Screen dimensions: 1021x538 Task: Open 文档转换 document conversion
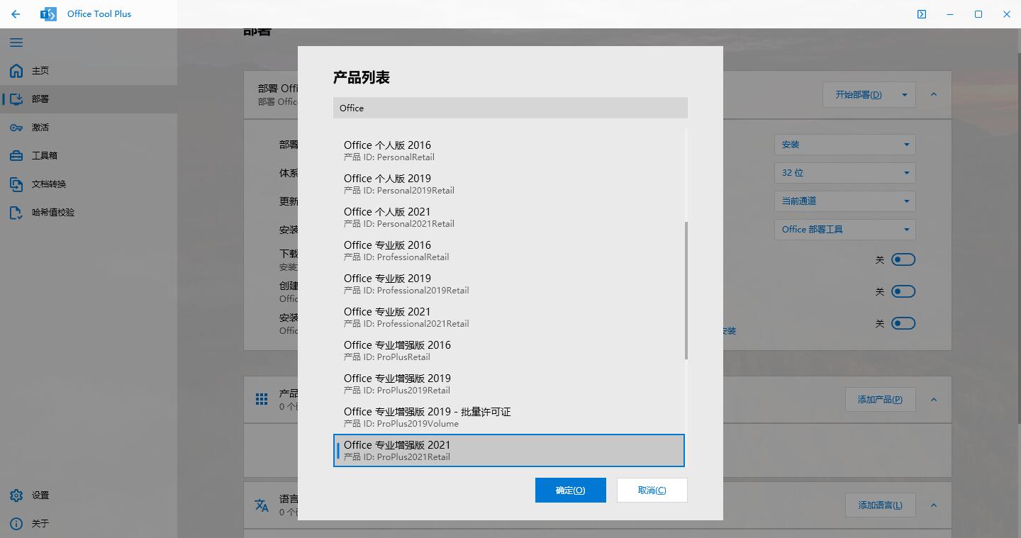pyautogui.click(x=89, y=184)
